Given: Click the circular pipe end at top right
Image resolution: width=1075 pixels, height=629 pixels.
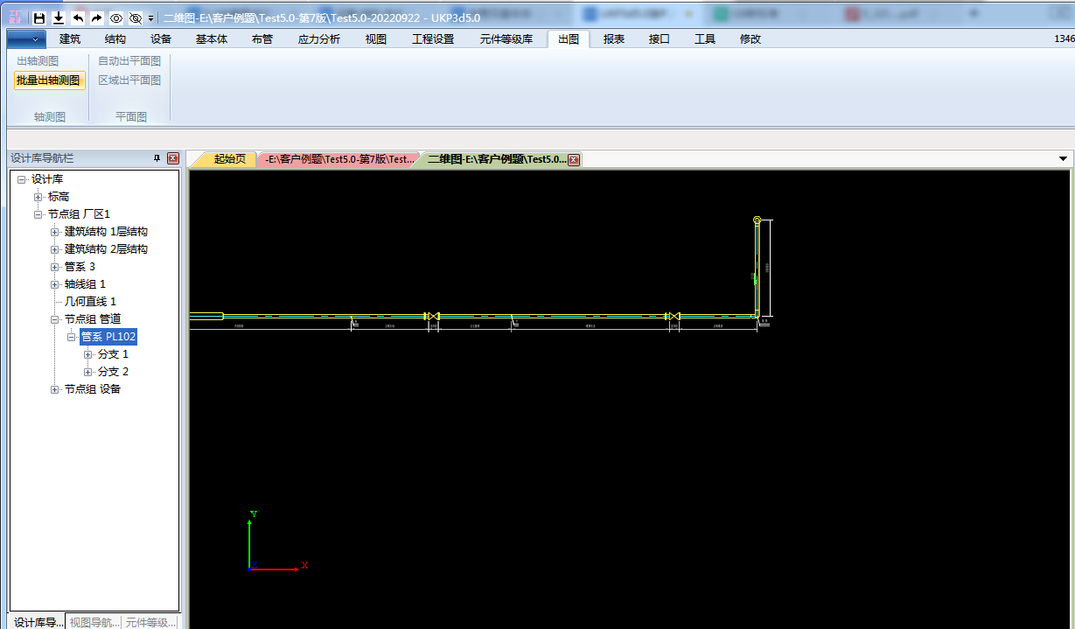Looking at the screenshot, I should 757,220.
